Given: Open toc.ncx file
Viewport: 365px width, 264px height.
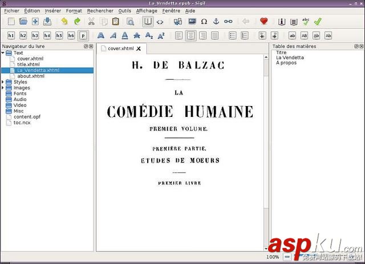Looking at the screenshot, I should tap(22, 123).
